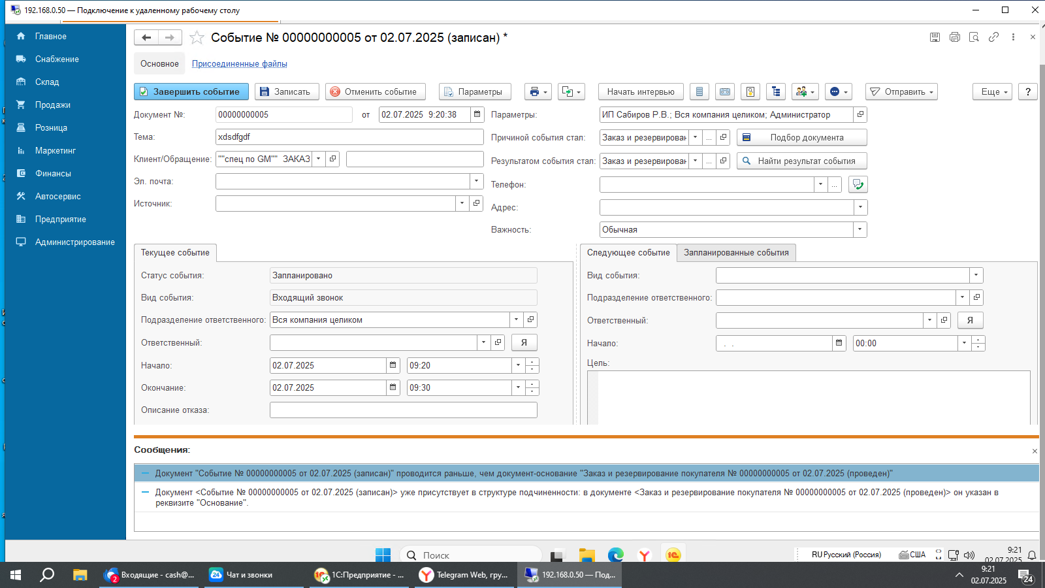The height and width of the screenshot is (588, 1045).
Task: Open the preview magnifier icon in title bar
Action: [x=974, y=37]
